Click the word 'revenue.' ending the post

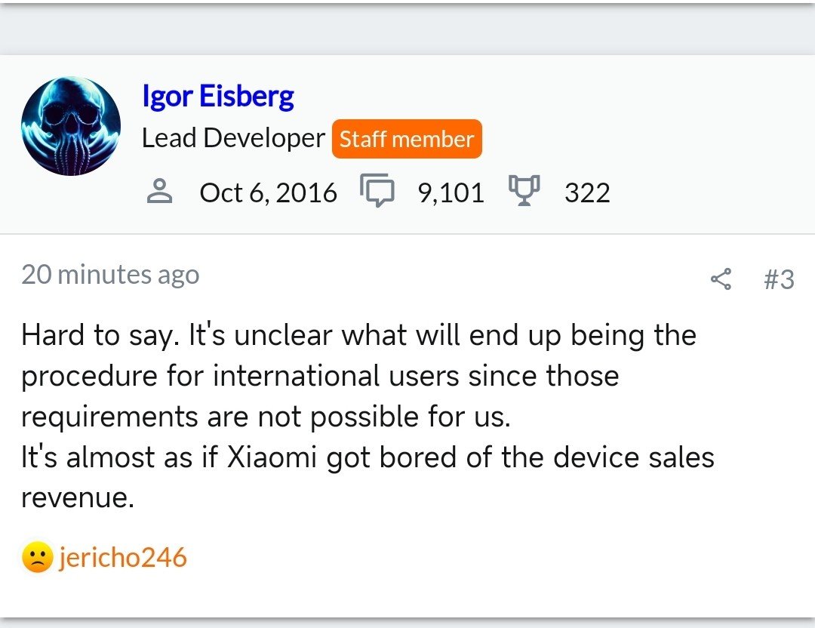[78, 497]
